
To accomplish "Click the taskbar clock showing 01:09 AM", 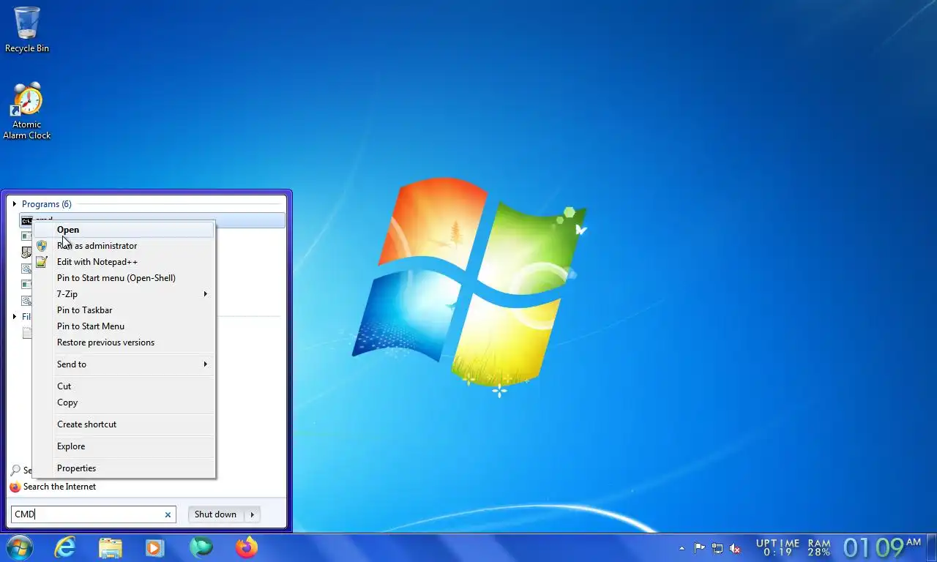I will click(x=882, y=547).
